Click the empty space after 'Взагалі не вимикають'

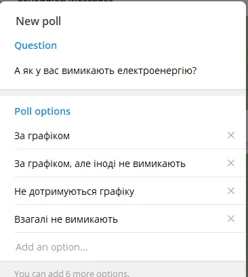click(171, 219)
